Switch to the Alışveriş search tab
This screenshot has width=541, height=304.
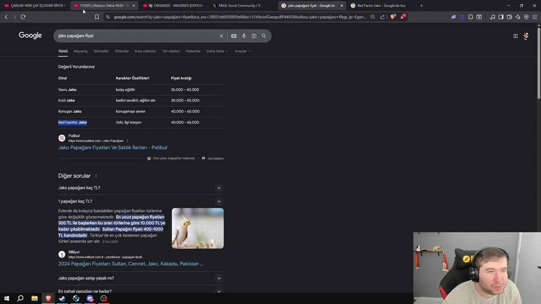point(80,51)
